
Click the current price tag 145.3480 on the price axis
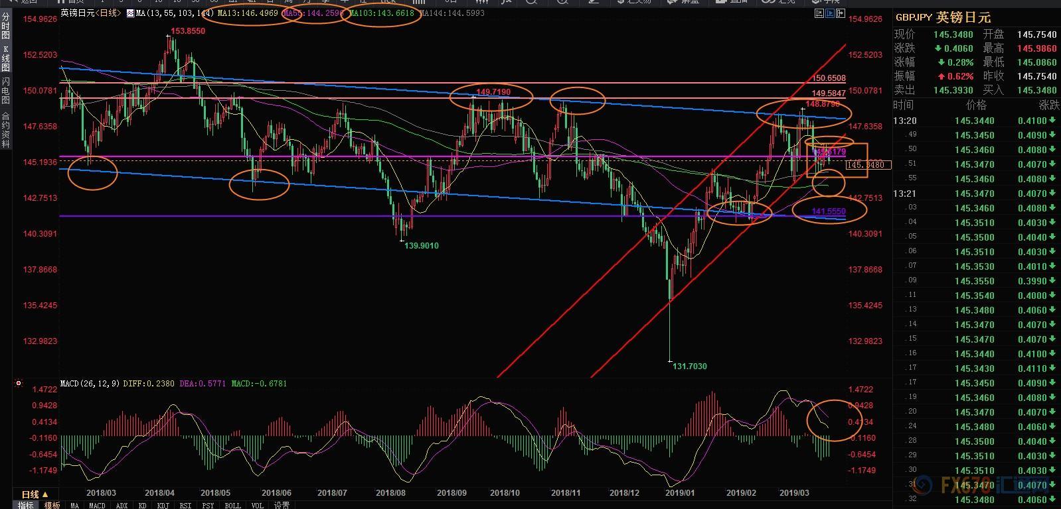[x=869, y=164]
